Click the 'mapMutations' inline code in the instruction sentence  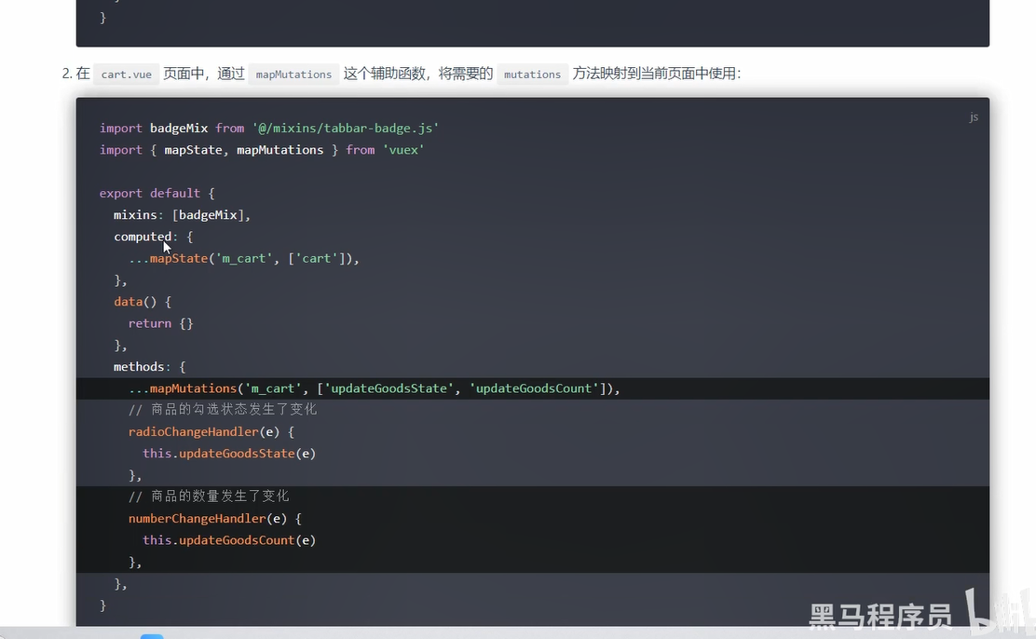pos(294,74)
